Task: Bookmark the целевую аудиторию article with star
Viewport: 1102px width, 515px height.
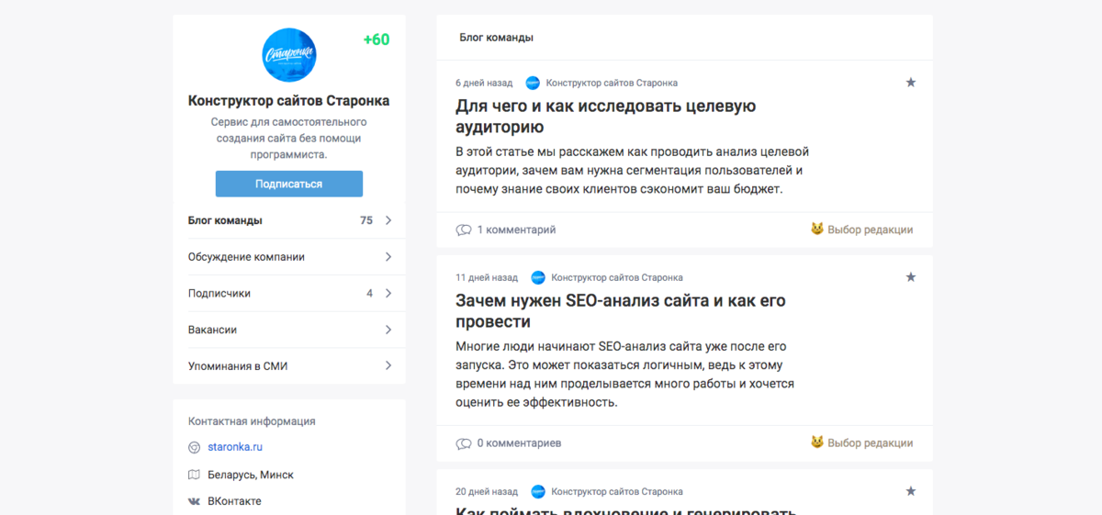Action: (911, 83)
